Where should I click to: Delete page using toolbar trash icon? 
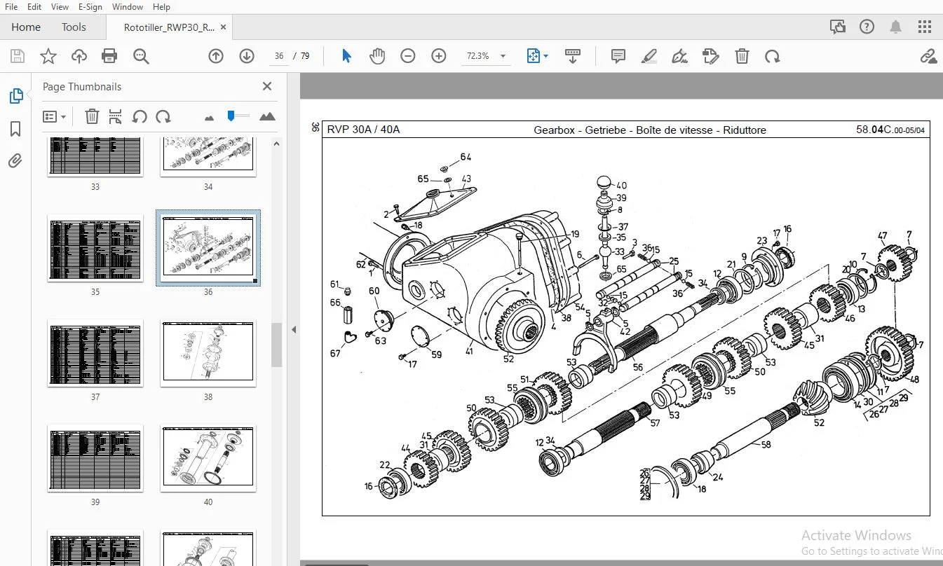click(742, 56)
